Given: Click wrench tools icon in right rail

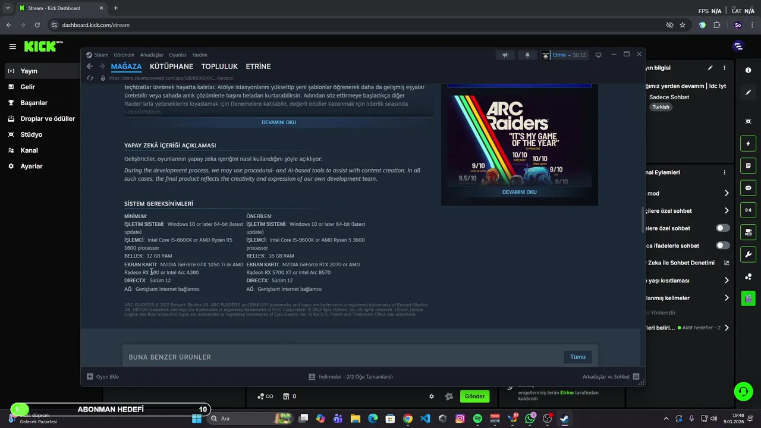Looking at the screenshot, I should tap(748, 254).
